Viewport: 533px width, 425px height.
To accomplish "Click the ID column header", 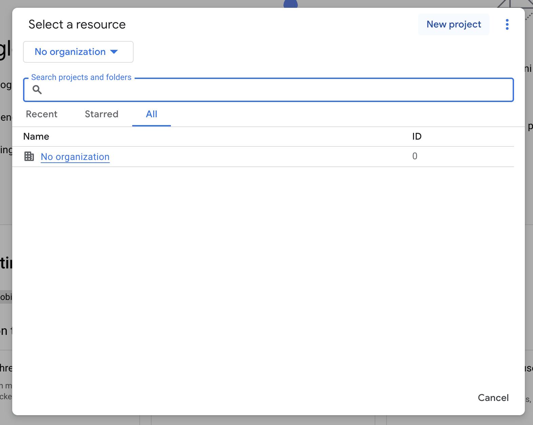I will pos(417,137).
